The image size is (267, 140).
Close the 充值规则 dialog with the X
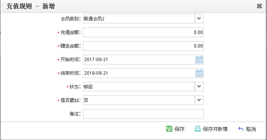[259, 6]
